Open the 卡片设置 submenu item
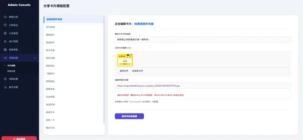This screenshot has width=303, height=140. click(x=11, y=65)
